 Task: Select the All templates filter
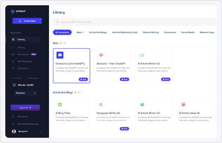coord(62,32)
